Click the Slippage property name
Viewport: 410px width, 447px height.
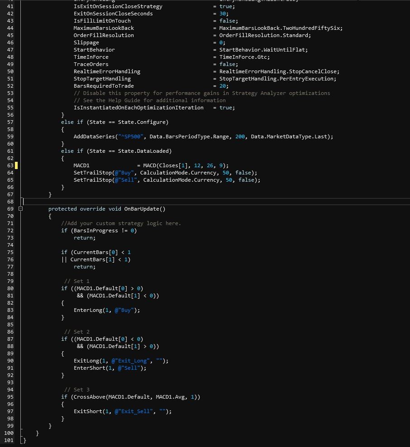[x=86, y=42]
